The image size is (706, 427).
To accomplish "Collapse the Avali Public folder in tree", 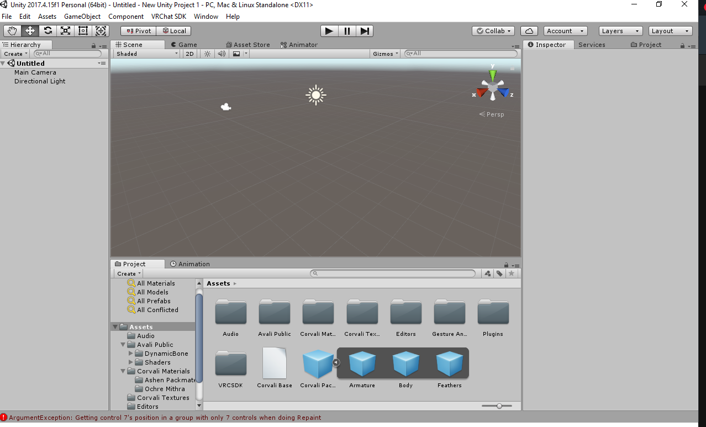I will (123, 345).
